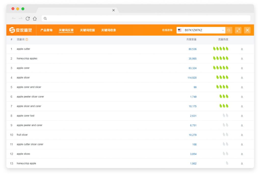Expand the ASIN B07K1ZM7KZ dropdown arrow
261x174 pixels.
tap(223, 30)
